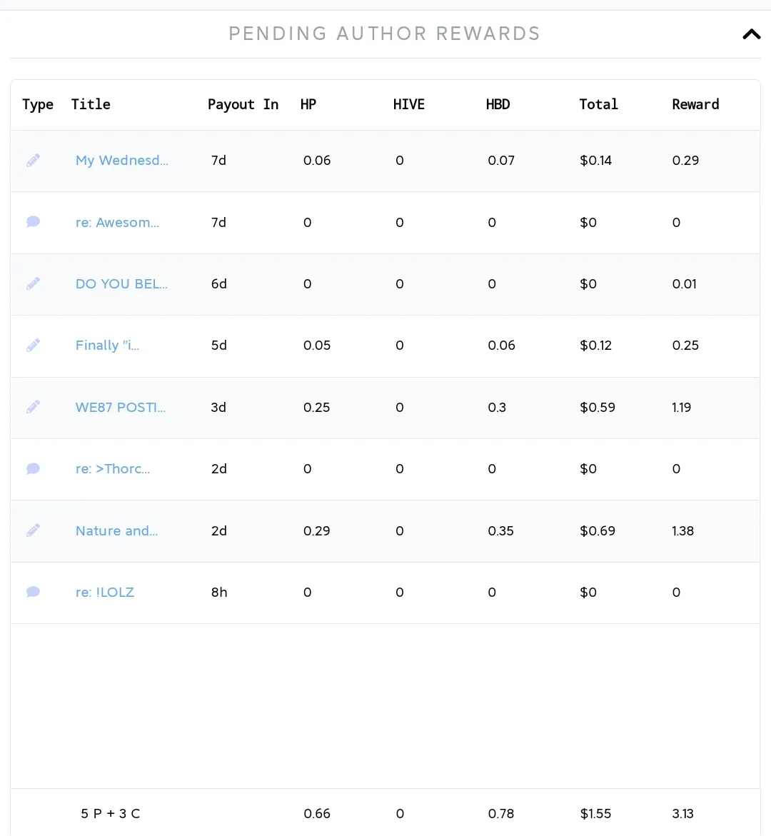Open the re: Awesom... comment link
Image resolution: width=771 pixels, height=836 pixels.
pos(117,223)
